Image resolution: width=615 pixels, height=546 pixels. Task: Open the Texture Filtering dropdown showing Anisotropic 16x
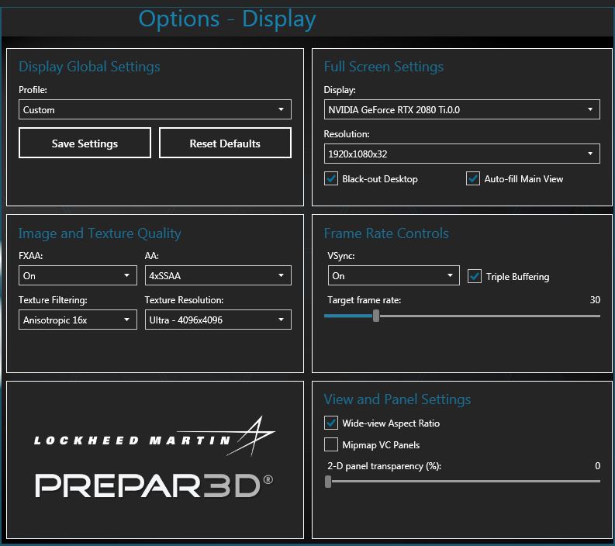pyautogui.click(x=78, y=320)
